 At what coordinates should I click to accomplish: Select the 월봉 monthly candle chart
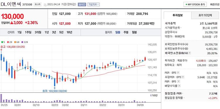134,32
